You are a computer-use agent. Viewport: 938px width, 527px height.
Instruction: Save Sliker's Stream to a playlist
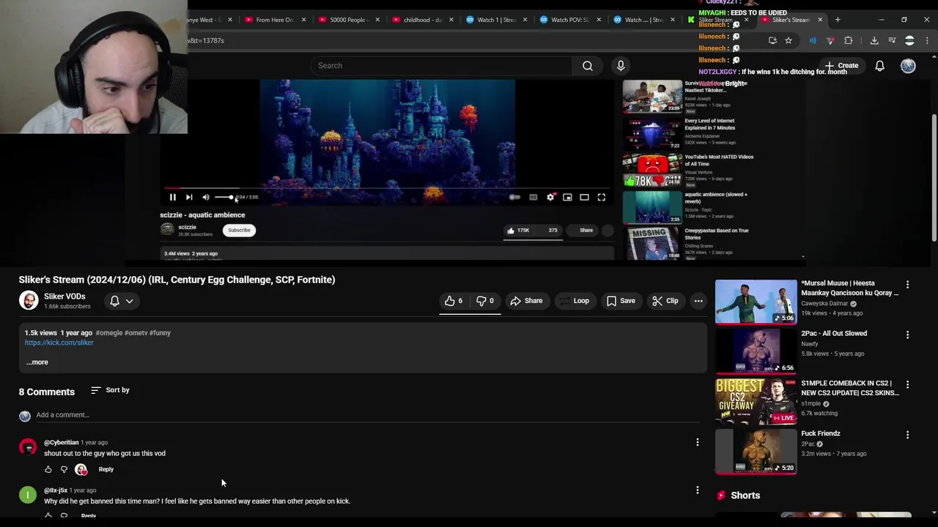pos(621,301)
